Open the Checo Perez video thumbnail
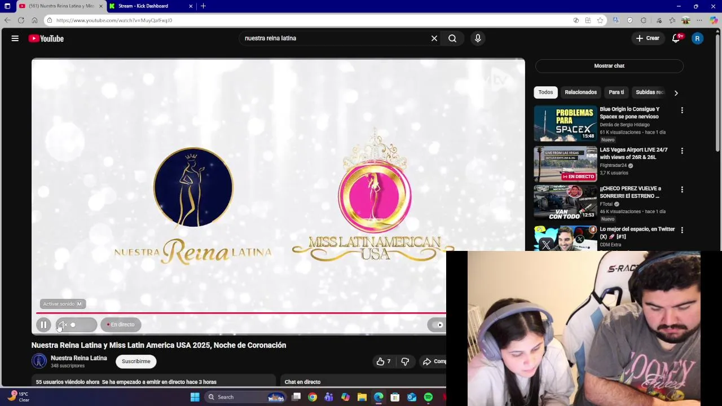 tap(565, 203)
